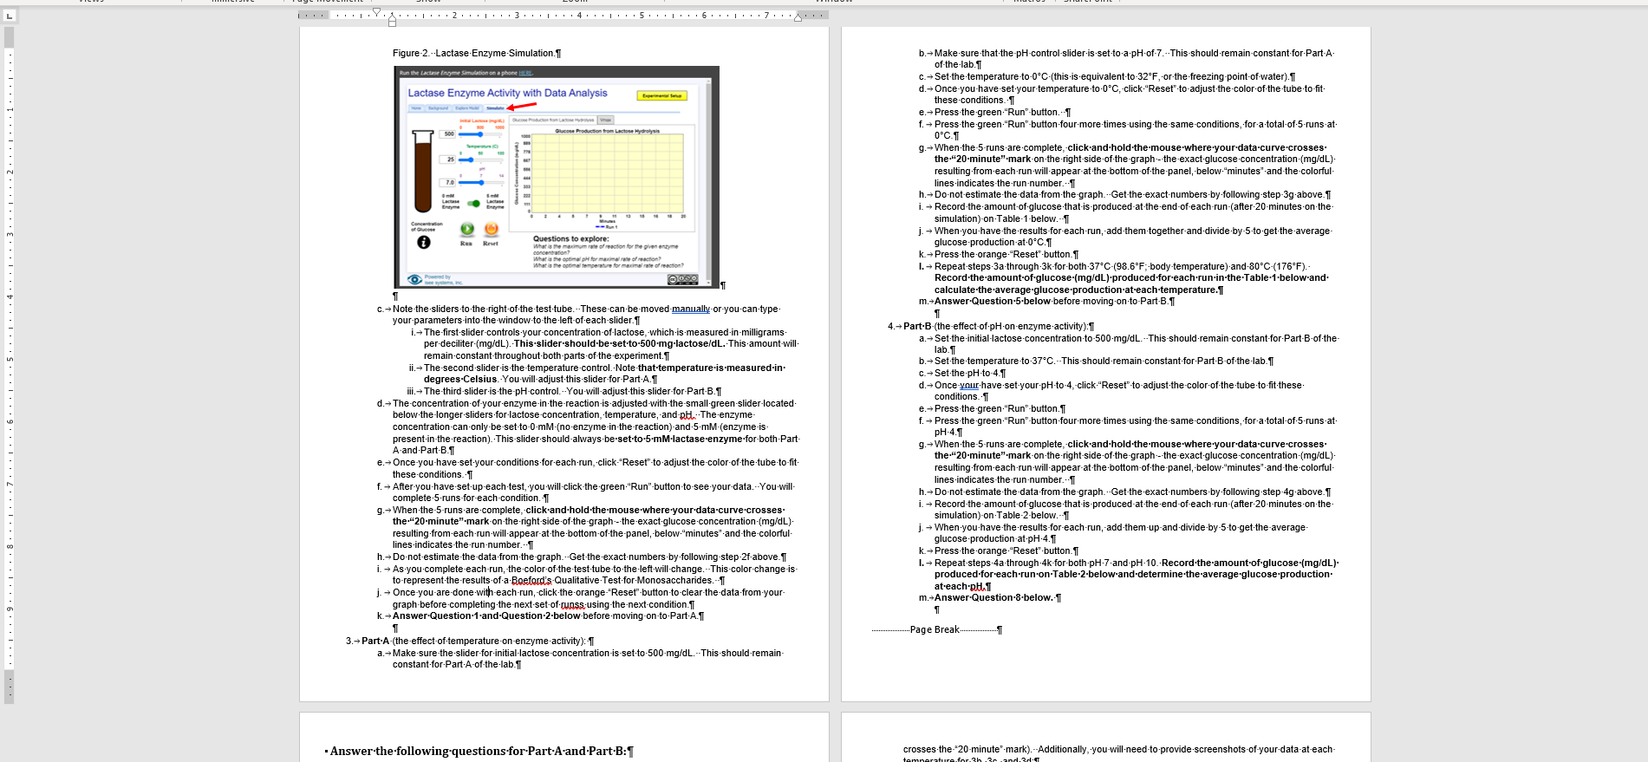Screen dimensions: 1648x762
Task: Click 'Answer Question 1 and Question 2 below'
Action: (x=486, y=615)
